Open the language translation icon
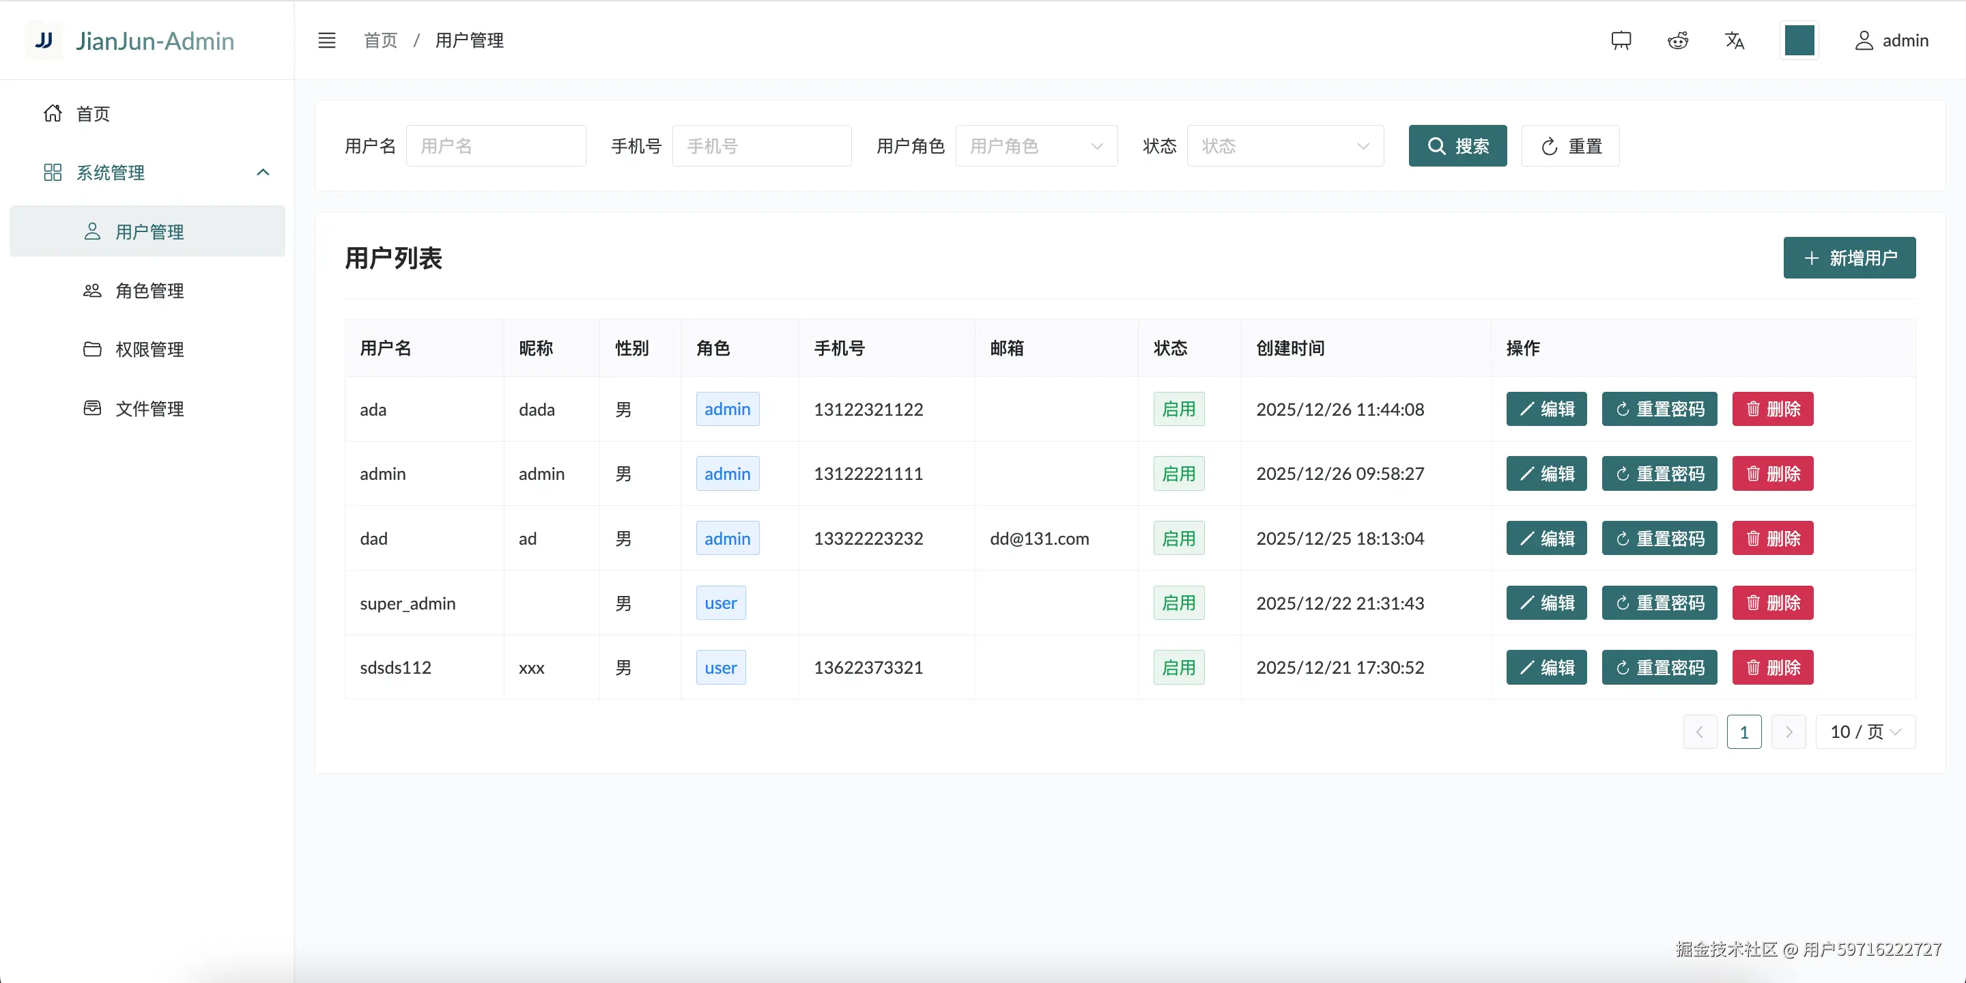 tap(1734, 40)
